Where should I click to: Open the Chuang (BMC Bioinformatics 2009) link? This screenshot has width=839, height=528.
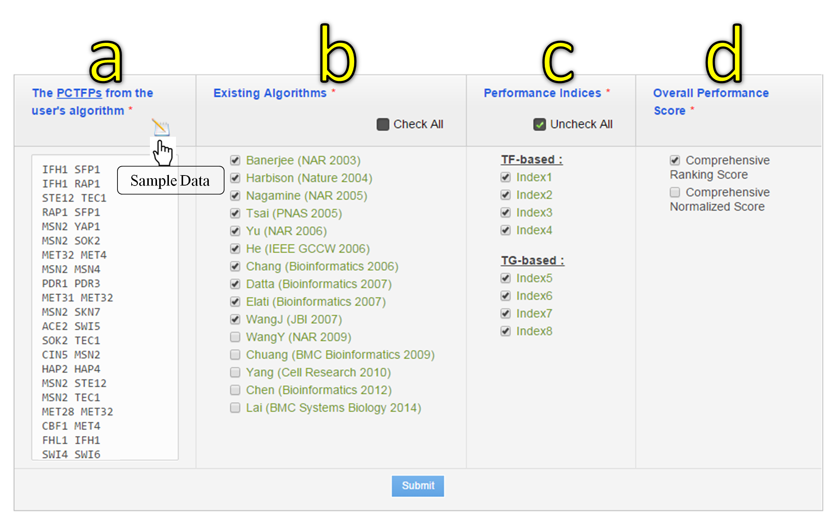pyautogui.click(x=340, y=355)
